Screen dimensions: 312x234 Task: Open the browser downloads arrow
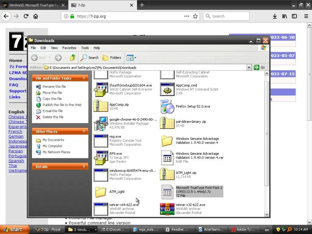(x=275, y=16)
